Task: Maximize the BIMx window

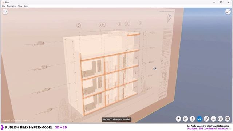Action: (x=221, y=3)
